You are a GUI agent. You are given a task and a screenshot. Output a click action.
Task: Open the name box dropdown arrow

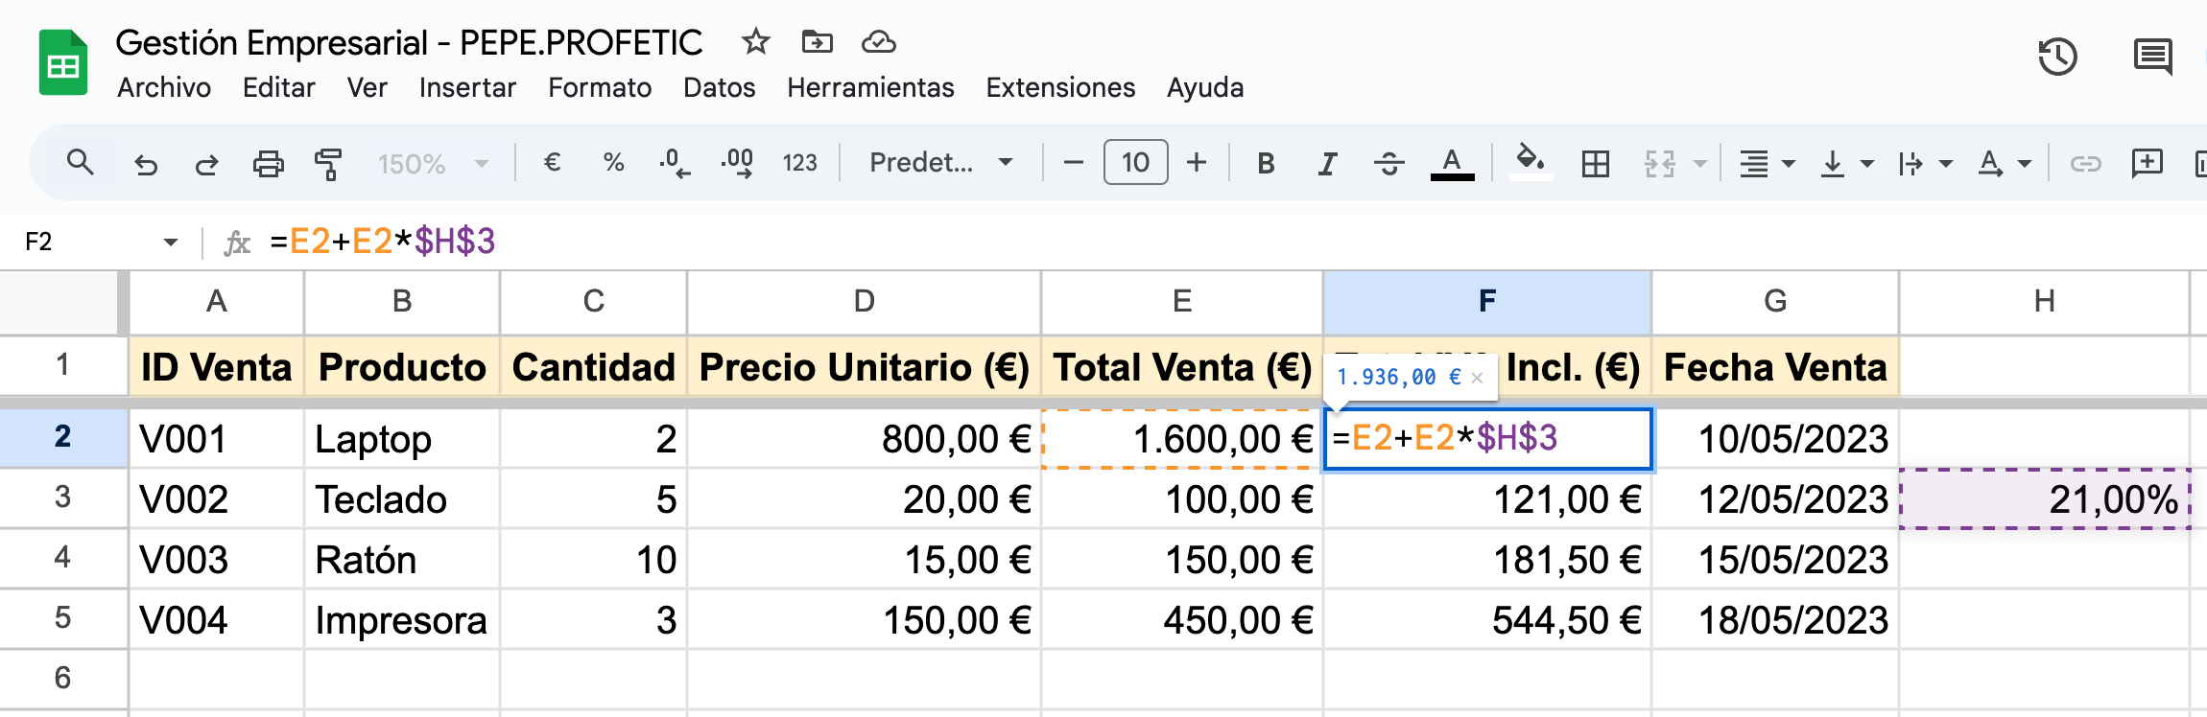(171, 243)
